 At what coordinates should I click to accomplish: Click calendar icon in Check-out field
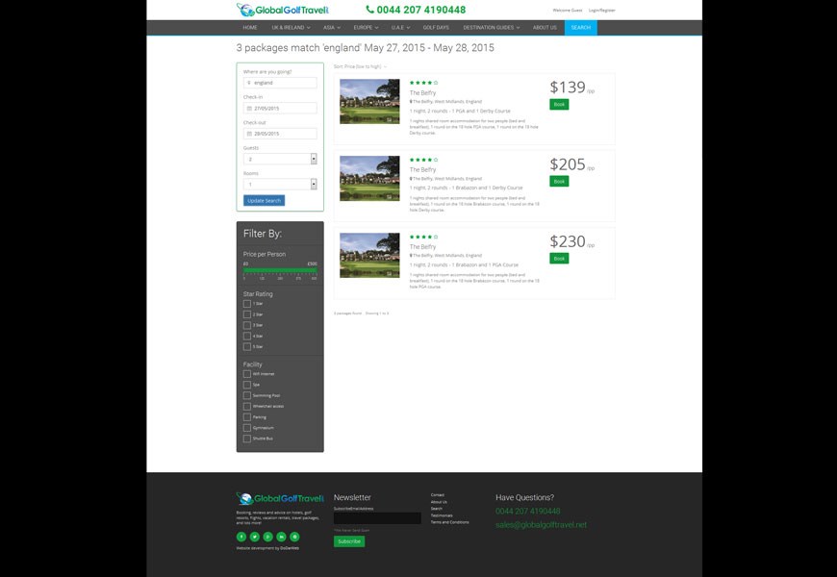click(249, 134)
